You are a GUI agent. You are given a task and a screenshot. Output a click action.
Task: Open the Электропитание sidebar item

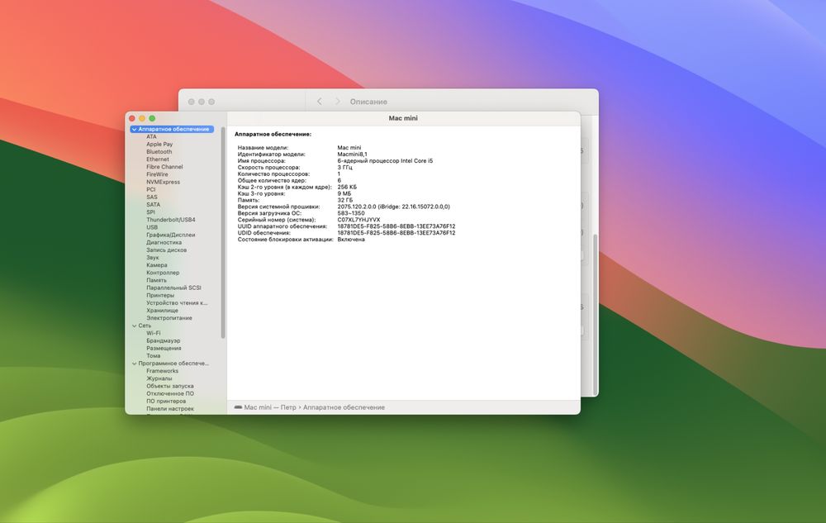[x=169, y=318]
